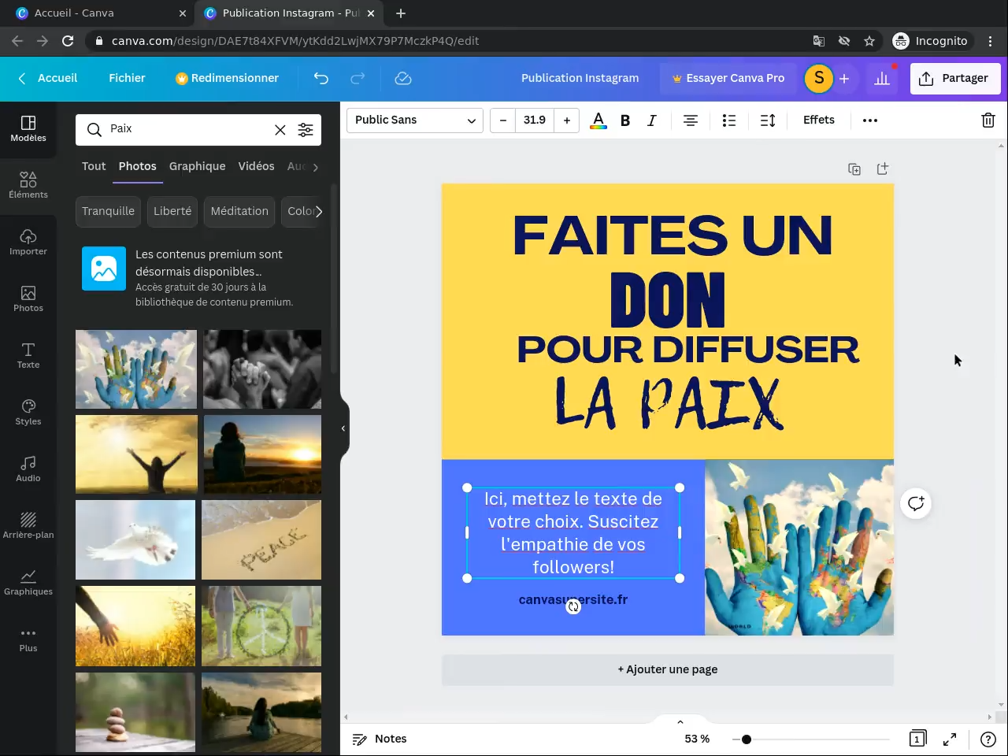
Task: Add a new page via top icon
Action: point(883,169)
